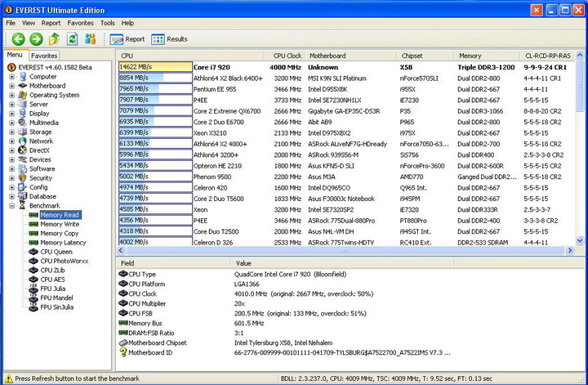This screenshot has height=385, width=588.
Task: Select the Storage tree icon
Action: (x=23, y=132)
